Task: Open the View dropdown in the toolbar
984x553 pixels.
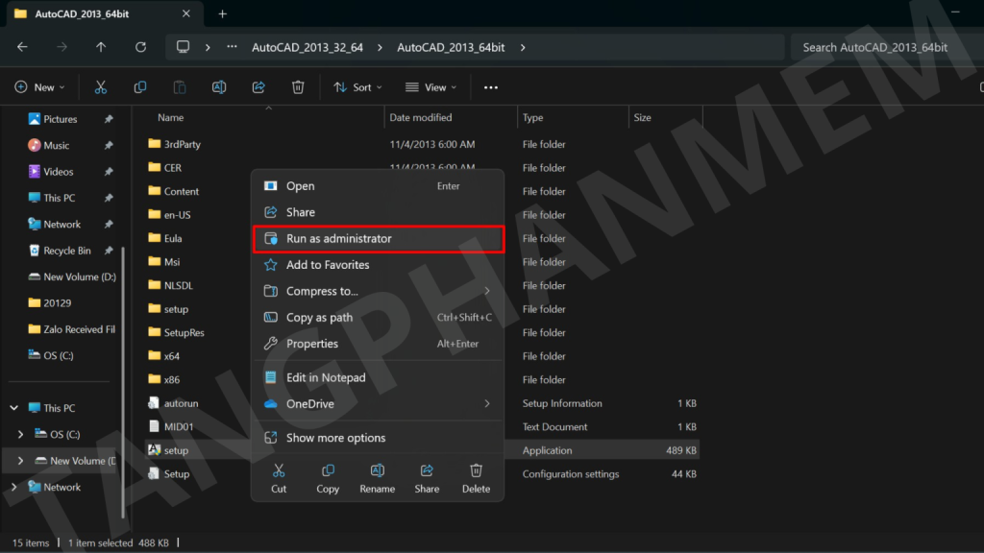Action: [431, 87]
